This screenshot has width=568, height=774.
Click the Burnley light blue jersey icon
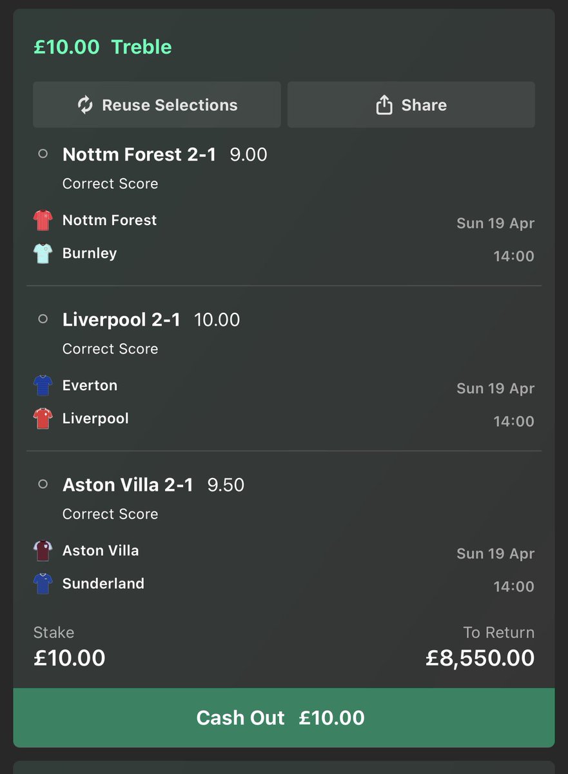pyautogui.click(x=43, y=252)
